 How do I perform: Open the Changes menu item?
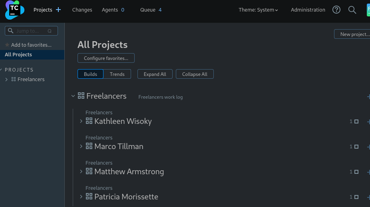[x=82, y=10]
